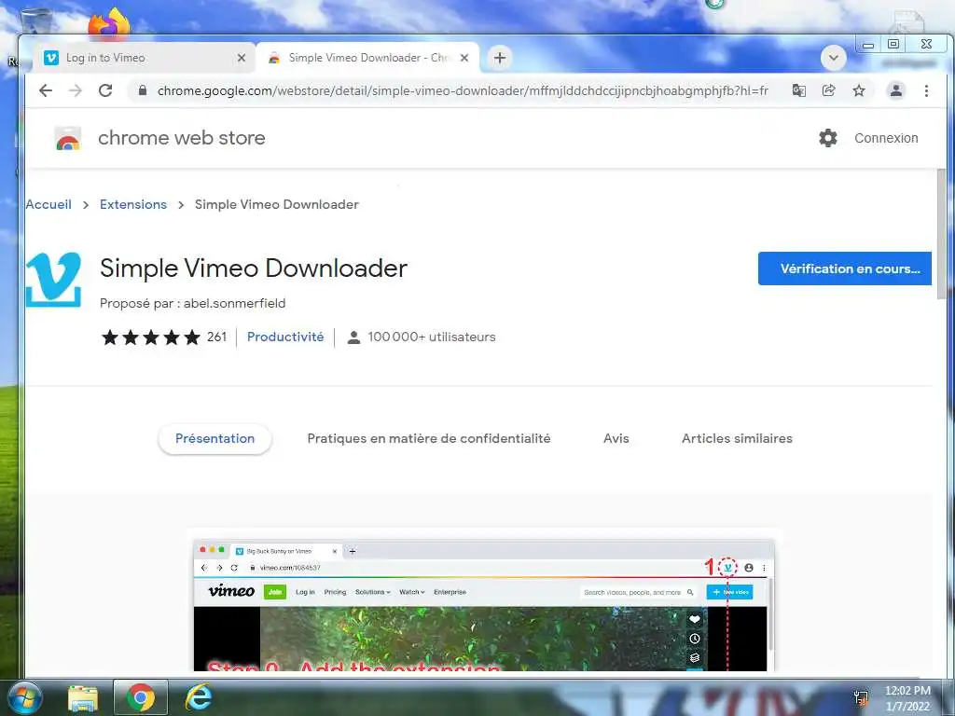The width and height of the screenshot is (955, 716).
Task: Click the 261 reviews count
Action: pos(216,337)
